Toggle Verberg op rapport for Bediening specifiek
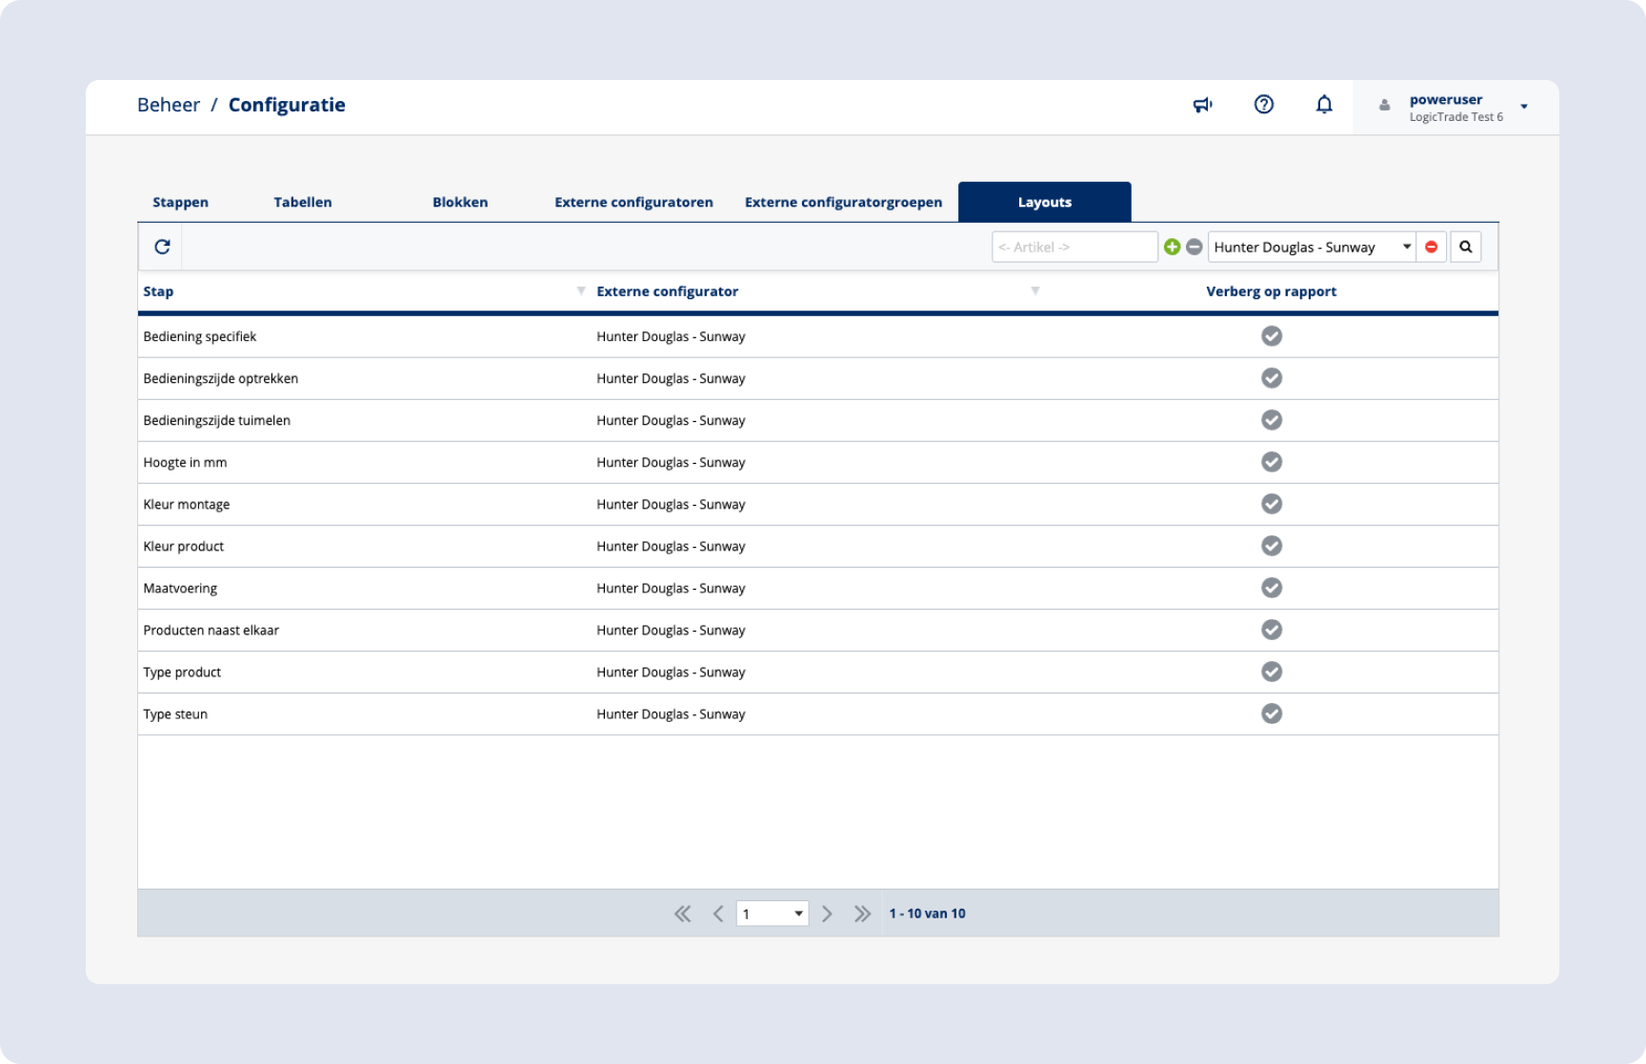The height and width of the screenshot is (1064, 1646). (1272, 336)
